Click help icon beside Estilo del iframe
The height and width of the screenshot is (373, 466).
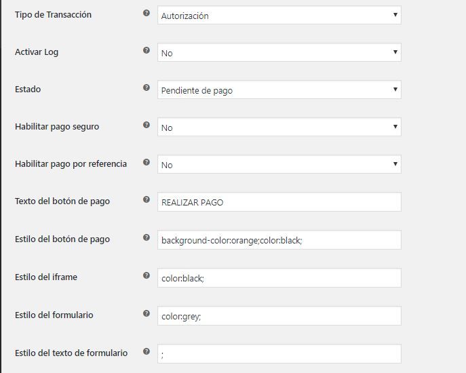pos(147,275)
